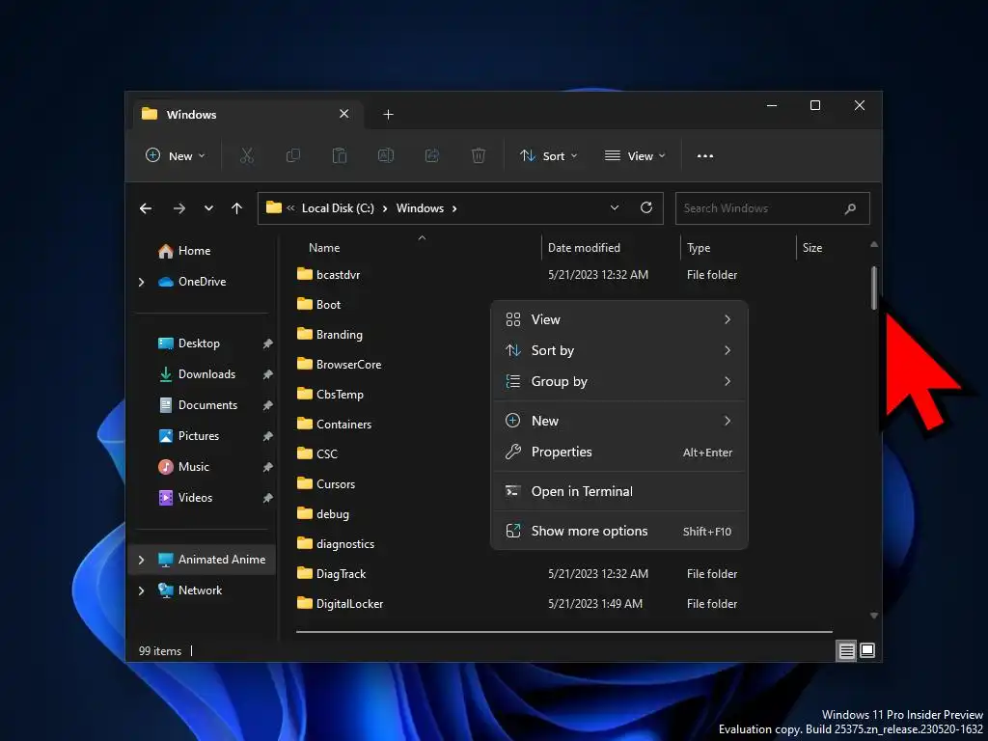This screenshot has height=741, width=988.
Task: Open Pictures in quick access
Action: click(188, 436)
